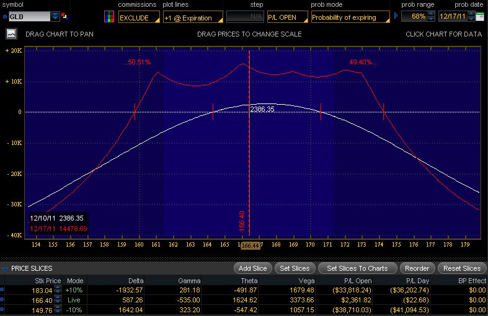The height and width of the screenshot is (316, 488).
Task: Click the Gamma column header
Action: 189,281
